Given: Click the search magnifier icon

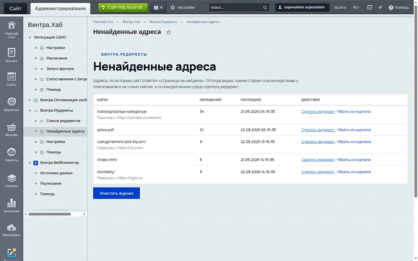Looking at the screenshot, I should 265,7.
